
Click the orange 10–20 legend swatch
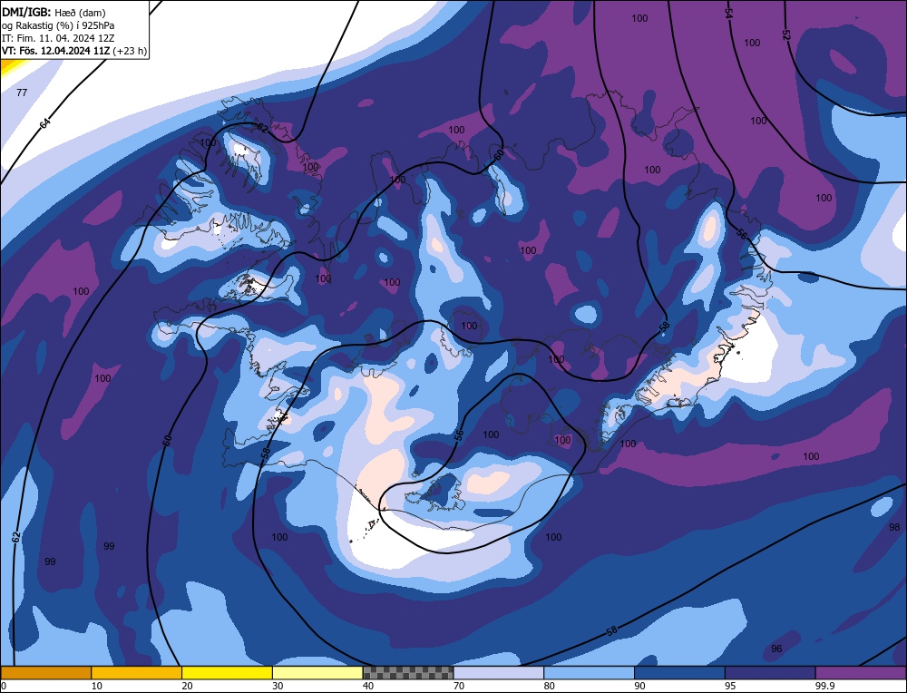click(x=137, y=672)
